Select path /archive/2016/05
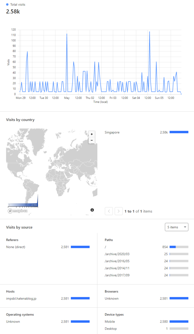The width and height of the screenshot is (194, 334). pos(117,261)
